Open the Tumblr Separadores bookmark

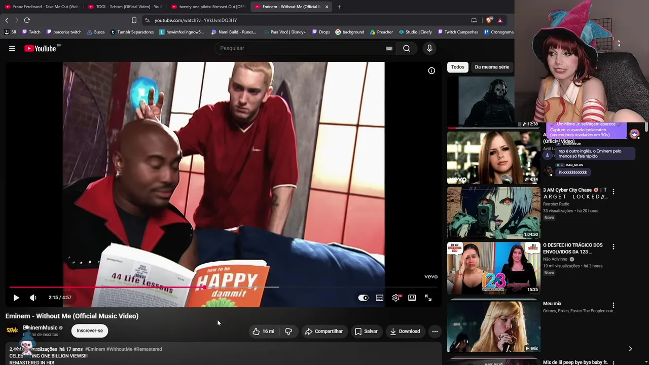pyautogui.click(x=132, y=32)
